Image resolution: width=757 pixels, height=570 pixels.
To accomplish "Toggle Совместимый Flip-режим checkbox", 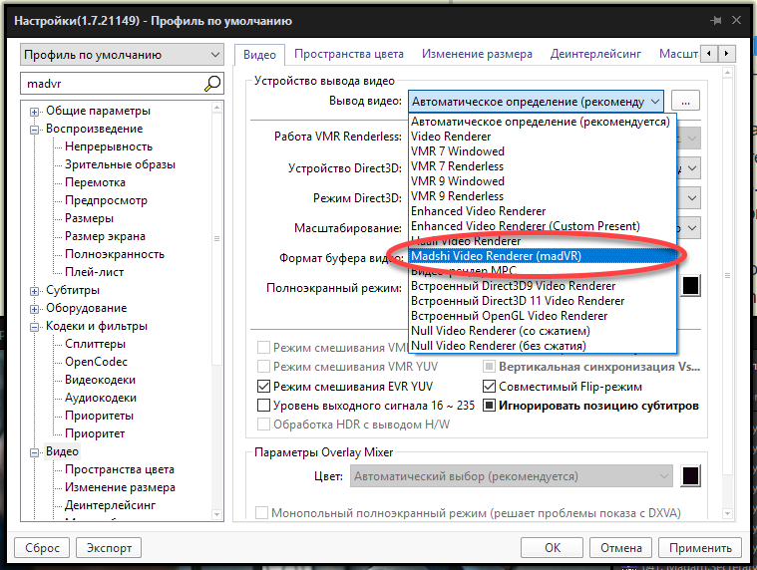I will coord(490,387).
